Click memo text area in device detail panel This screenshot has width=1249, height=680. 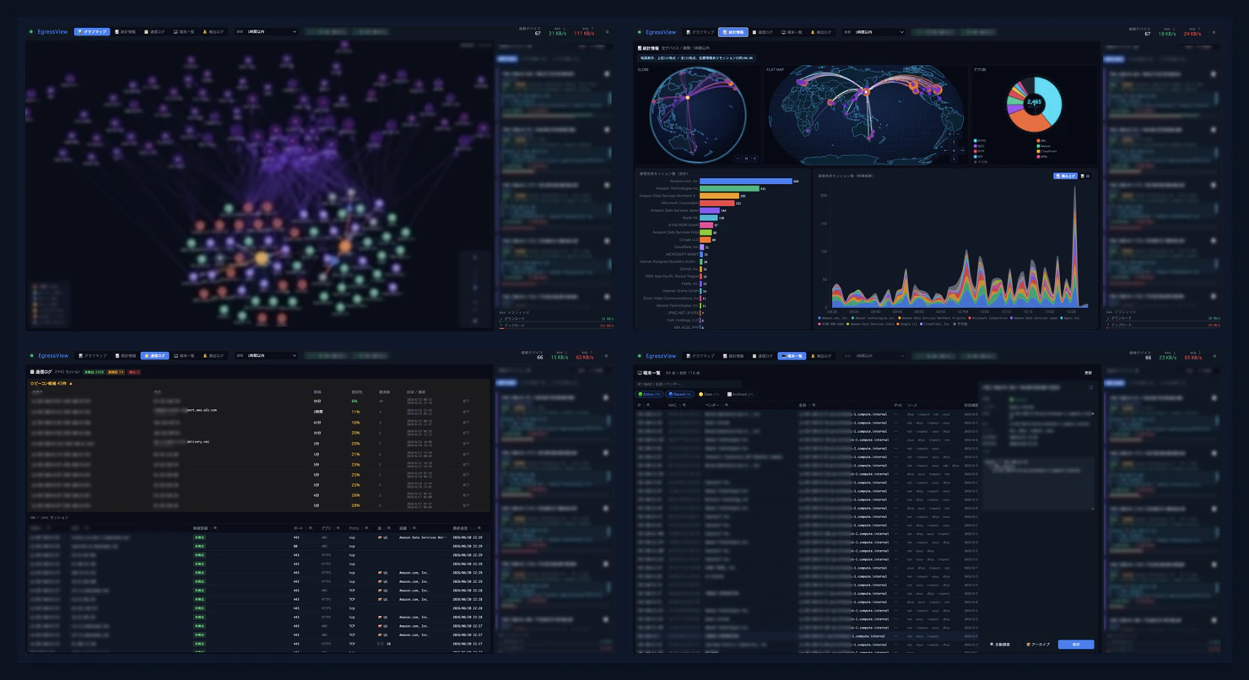click(x=1039, y=484)
